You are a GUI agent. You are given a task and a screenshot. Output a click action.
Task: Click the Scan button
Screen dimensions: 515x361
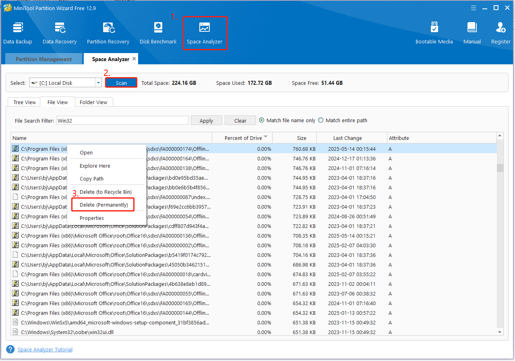(x=121, y=83)
